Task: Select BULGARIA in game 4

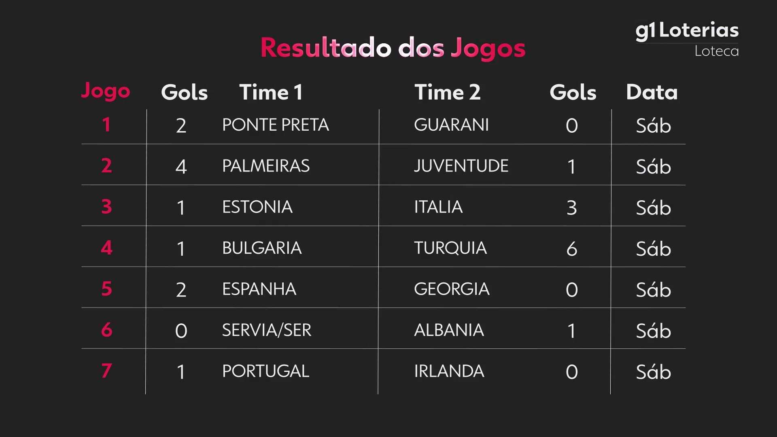Action: (x=262, y=248)
